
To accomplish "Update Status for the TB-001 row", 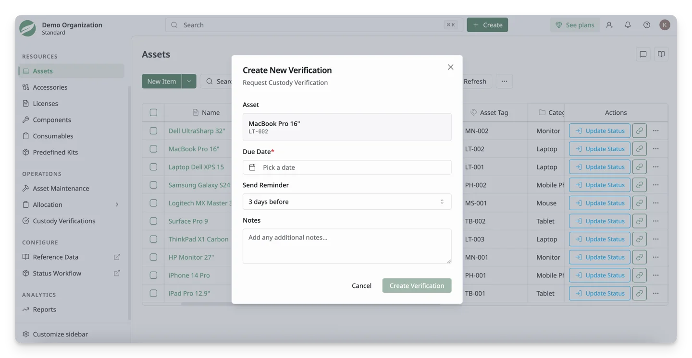I will 600,293.
